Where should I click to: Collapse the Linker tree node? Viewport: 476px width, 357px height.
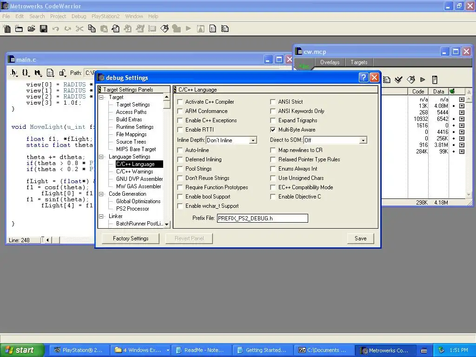tap(101, 217)
